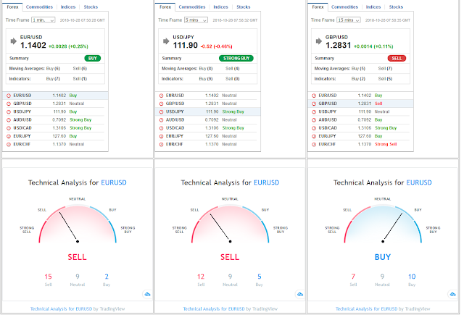
Task: Click the green STRONG BUY summary badge
Action: pyautogui.click(x=238, y=59)
